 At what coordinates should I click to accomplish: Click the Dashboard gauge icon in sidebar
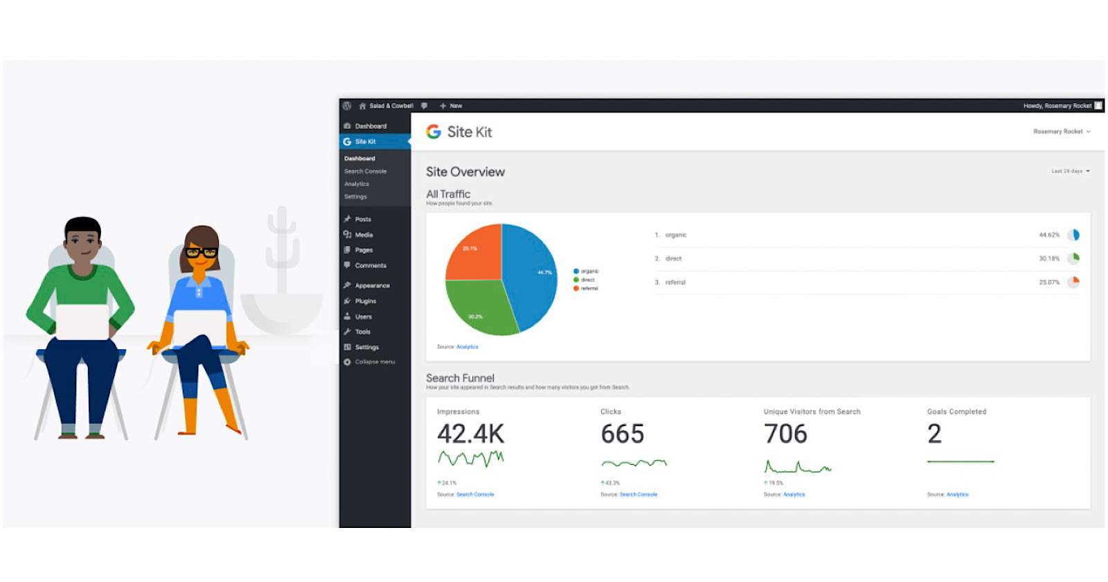347,126
